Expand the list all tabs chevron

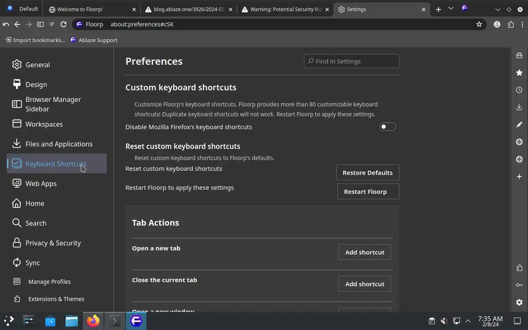pyautogui.click(x=450, y=9)
